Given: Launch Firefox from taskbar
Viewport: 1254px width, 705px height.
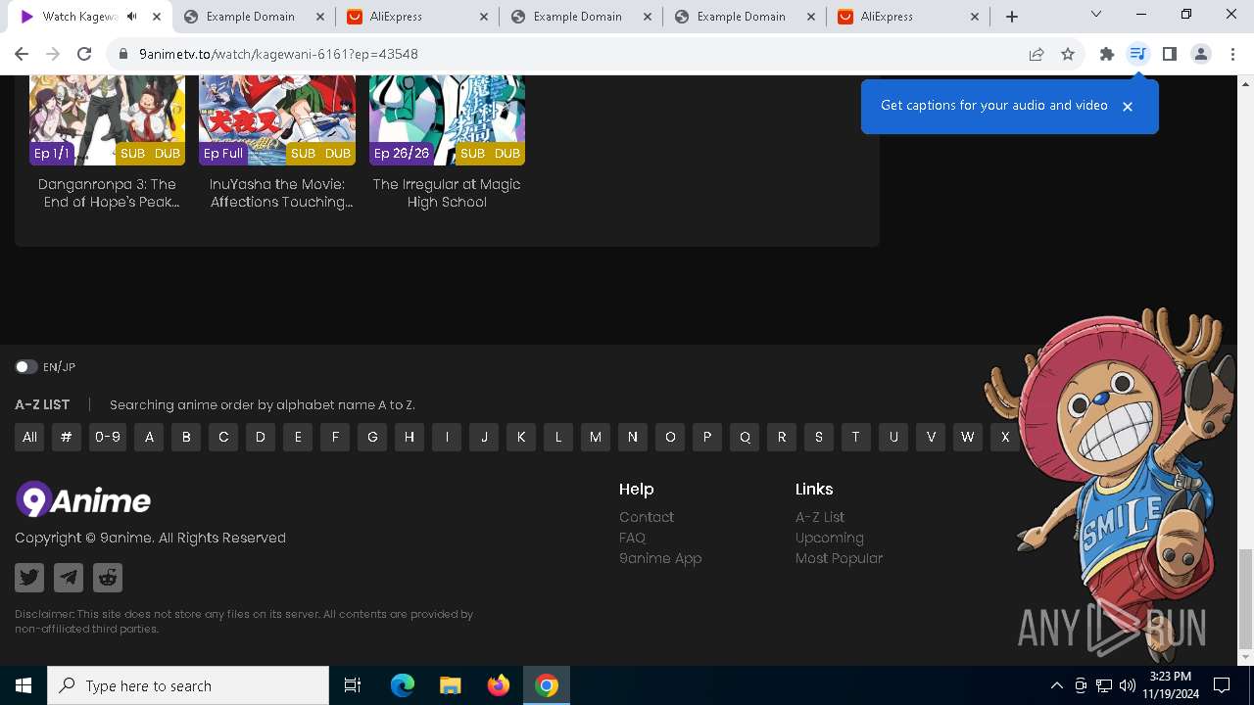Looking at the screenshot, I should [499, 685].
